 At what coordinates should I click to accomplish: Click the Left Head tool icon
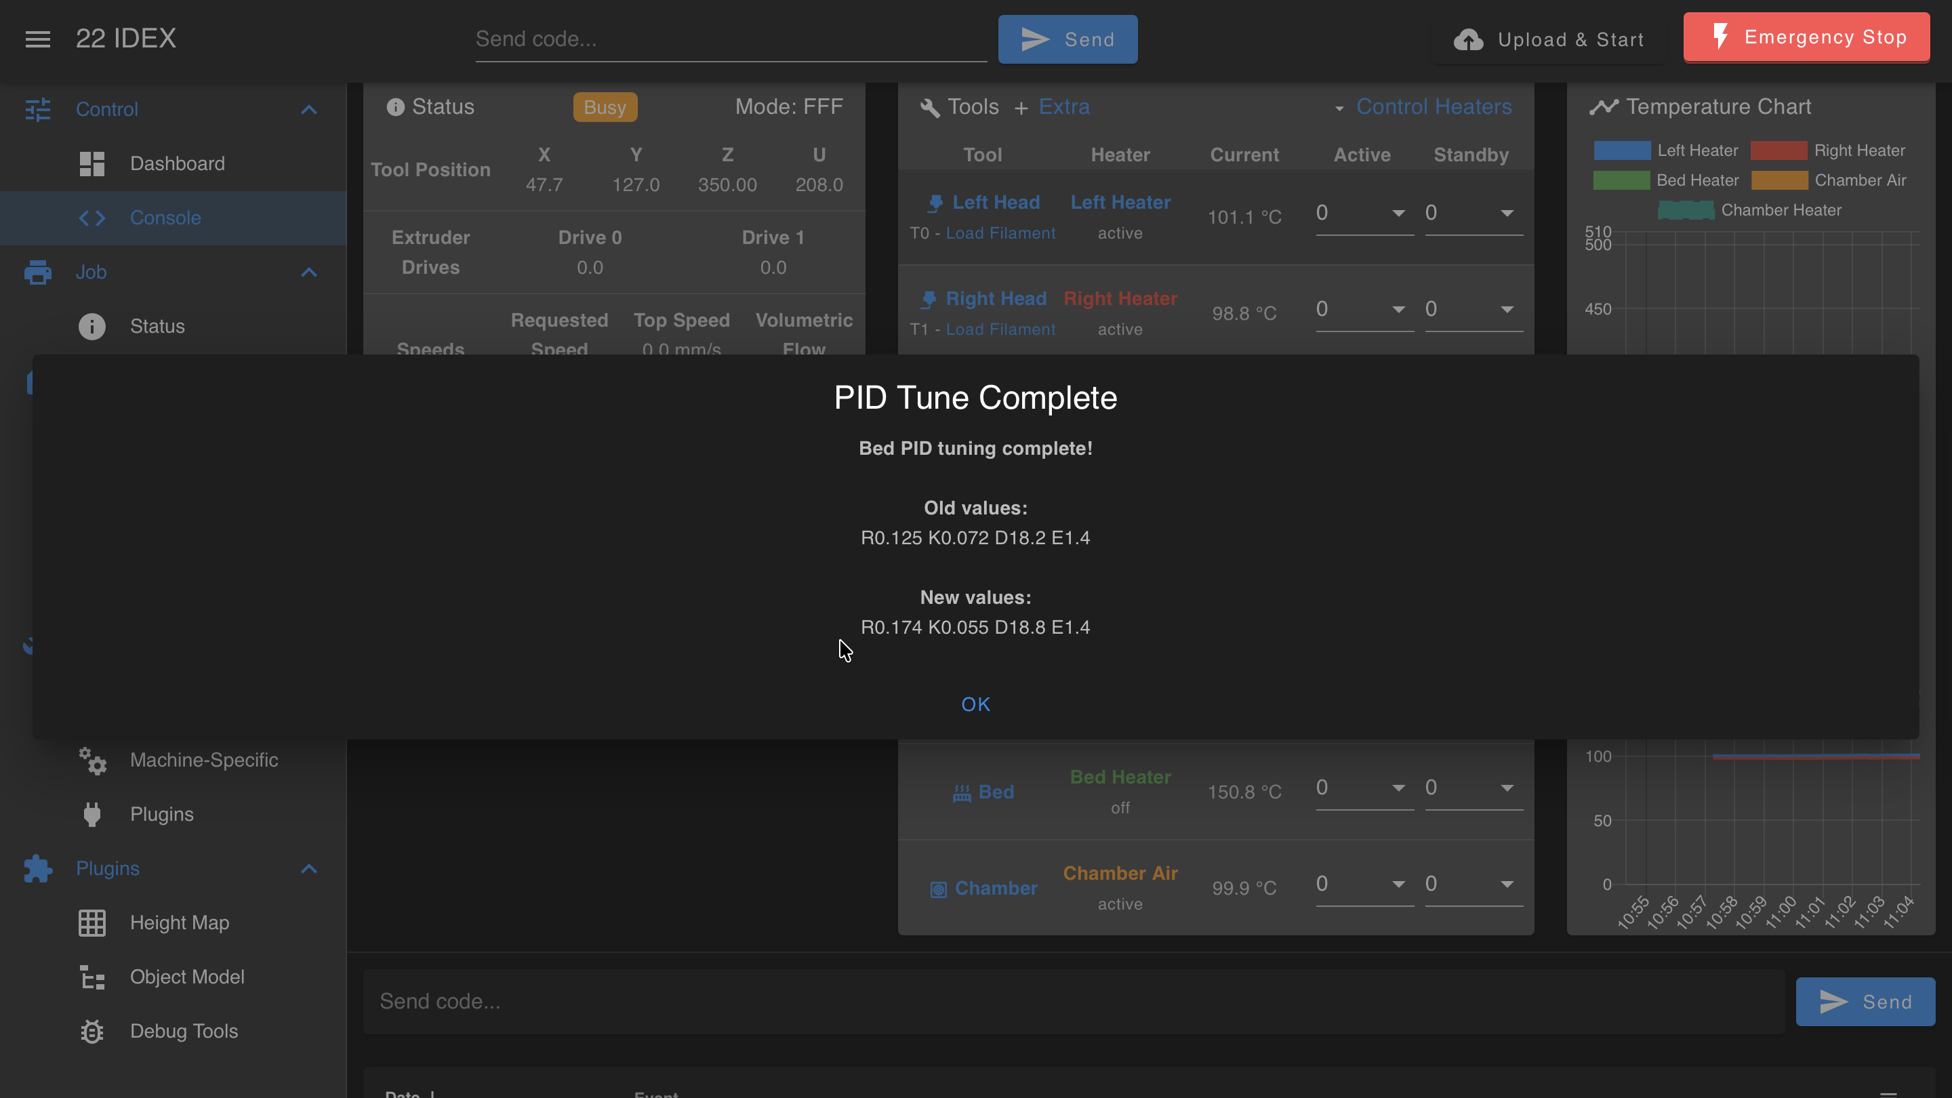tap(935, 203)
